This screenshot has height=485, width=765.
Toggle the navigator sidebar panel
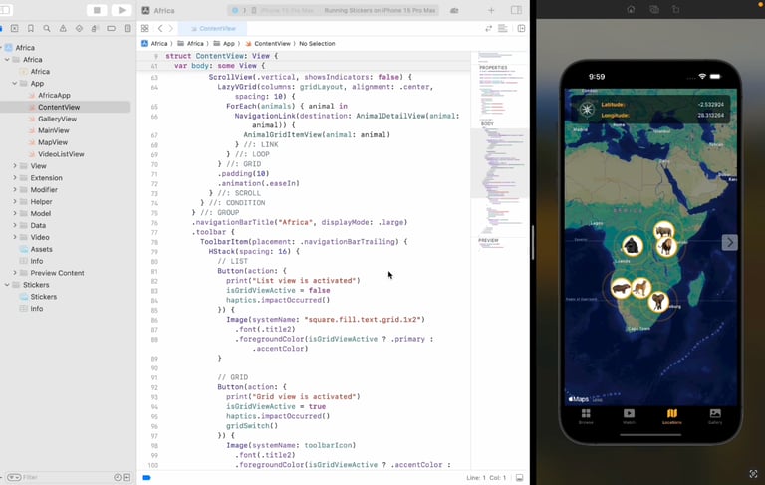point(6,10)
